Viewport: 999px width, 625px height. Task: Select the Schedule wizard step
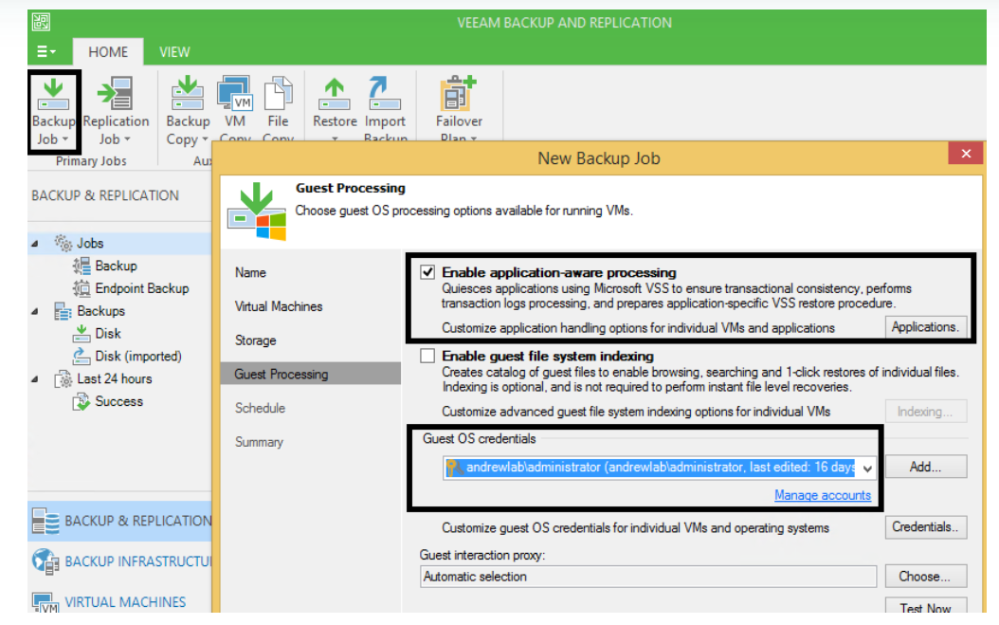coord(260,408)
